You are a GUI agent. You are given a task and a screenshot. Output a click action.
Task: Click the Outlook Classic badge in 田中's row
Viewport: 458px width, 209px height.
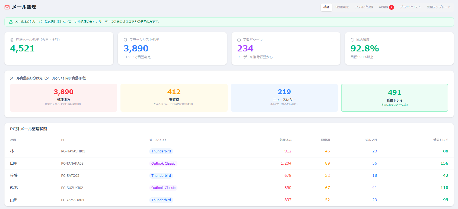pos(163,164)
